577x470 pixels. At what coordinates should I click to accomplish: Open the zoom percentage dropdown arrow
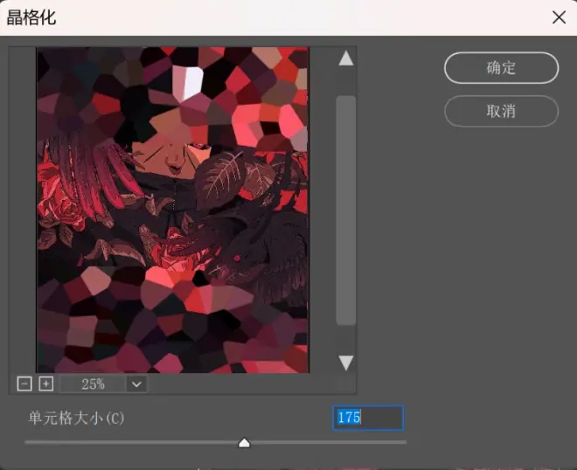point(137,384)
